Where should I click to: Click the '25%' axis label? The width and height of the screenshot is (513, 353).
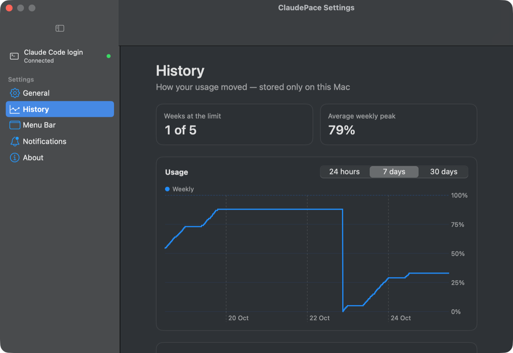[x=458, y=283]
